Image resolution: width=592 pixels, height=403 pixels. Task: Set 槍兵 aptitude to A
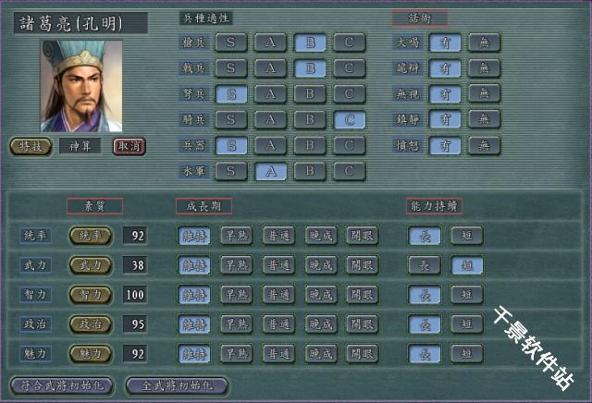(271, 43)
